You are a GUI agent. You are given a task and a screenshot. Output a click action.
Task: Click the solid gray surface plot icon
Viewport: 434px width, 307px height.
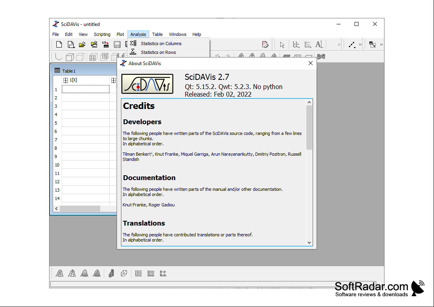pyautogui.click(x=84, y=273)
